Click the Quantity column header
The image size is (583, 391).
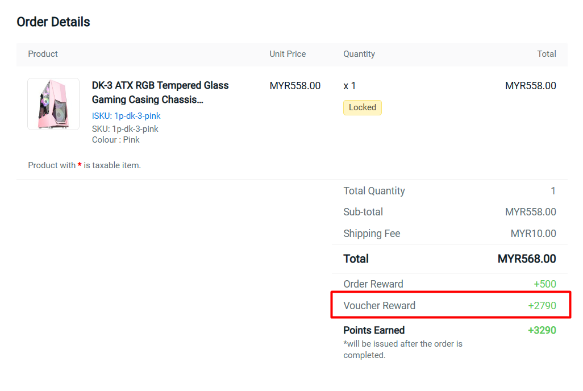coord(359,54)
